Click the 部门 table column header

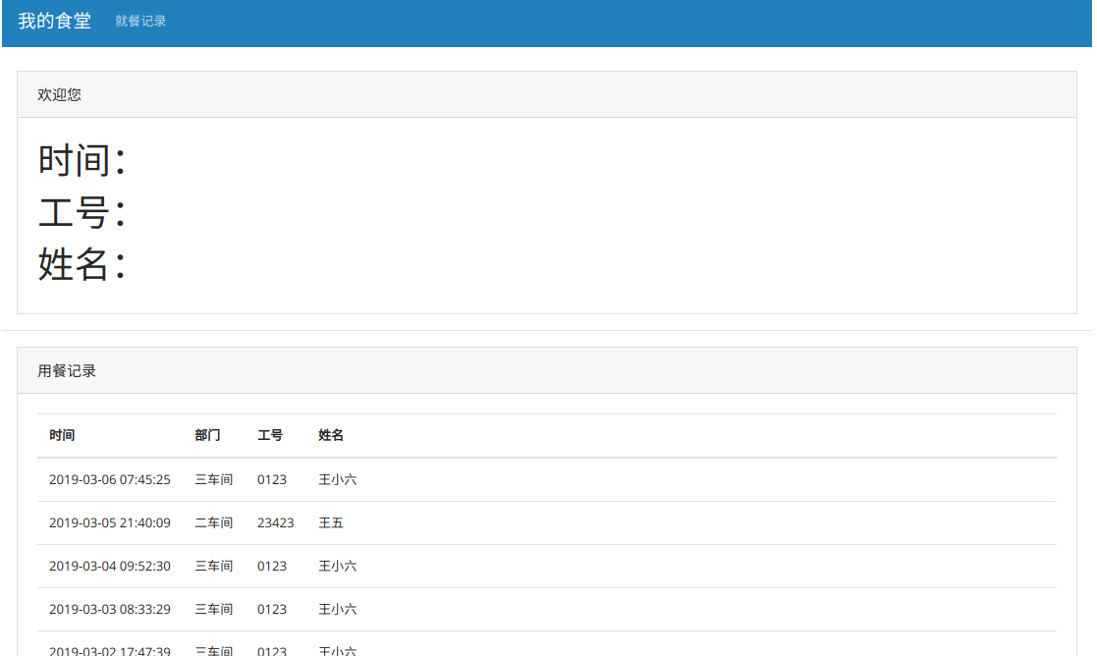[207, 435]
